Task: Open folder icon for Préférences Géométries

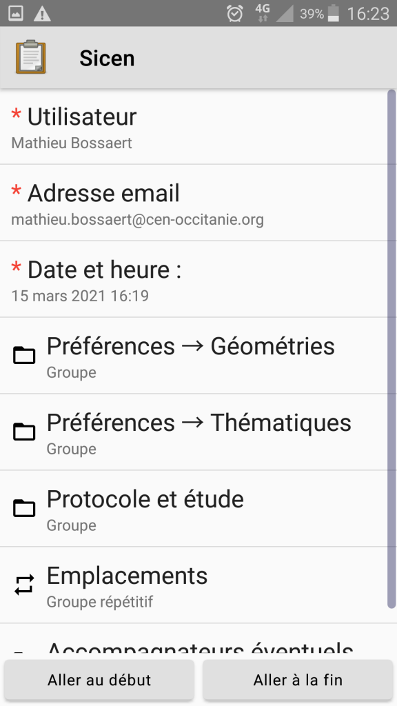Action: (x=24, y=355)
